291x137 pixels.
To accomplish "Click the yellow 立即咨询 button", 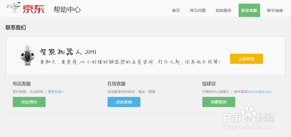I will (x=247, y=59).
